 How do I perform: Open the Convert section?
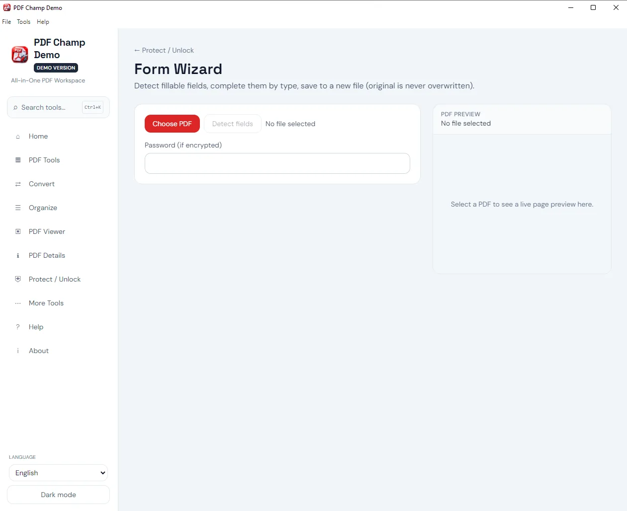(x=42, y=184)
